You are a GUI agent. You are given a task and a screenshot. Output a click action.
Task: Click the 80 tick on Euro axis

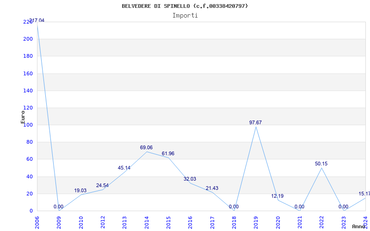click(29, 142)
